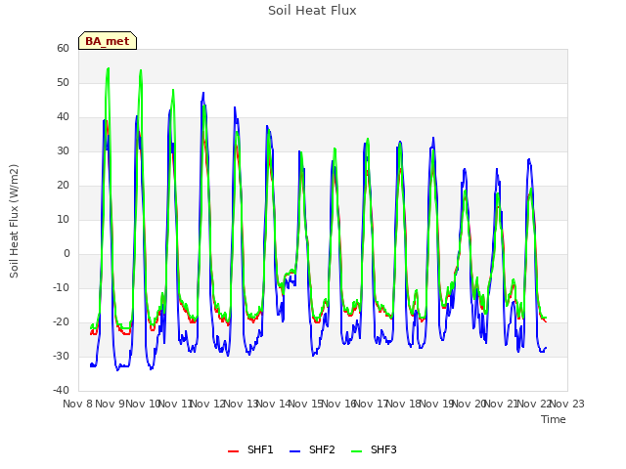Click the SHF2 legend label
Image resolution: width=626 pixels, height=469 pixels.
click(322, 449)
